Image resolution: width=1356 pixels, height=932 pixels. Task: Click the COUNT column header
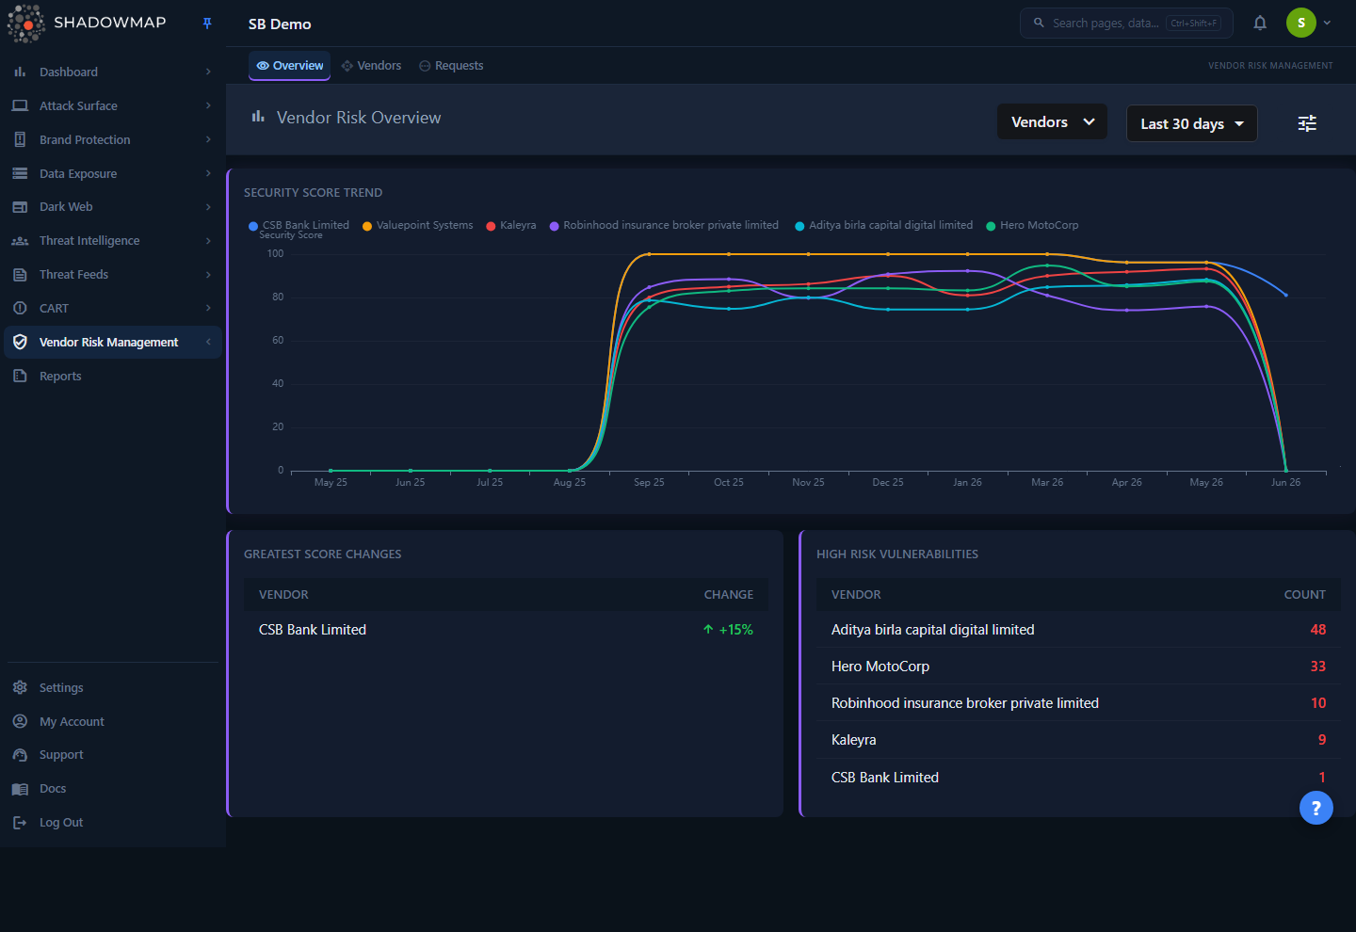coord(1304,595)
